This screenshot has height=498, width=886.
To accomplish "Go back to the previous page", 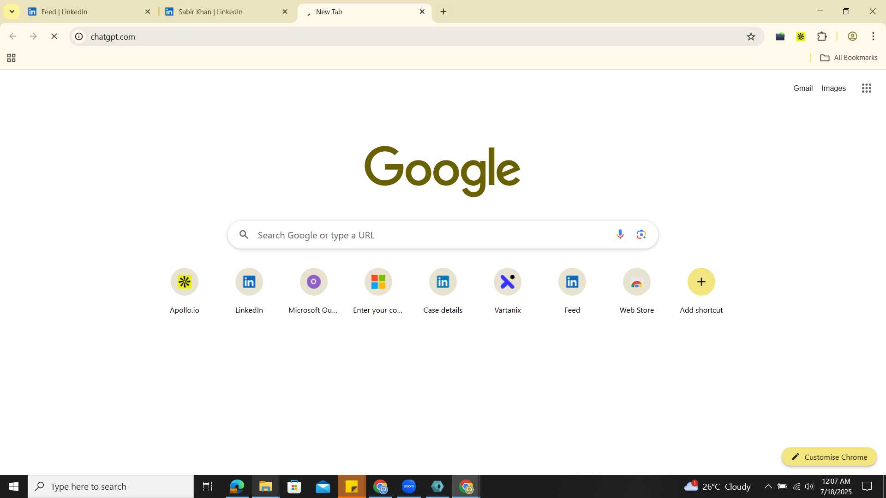I will (13, 36).
